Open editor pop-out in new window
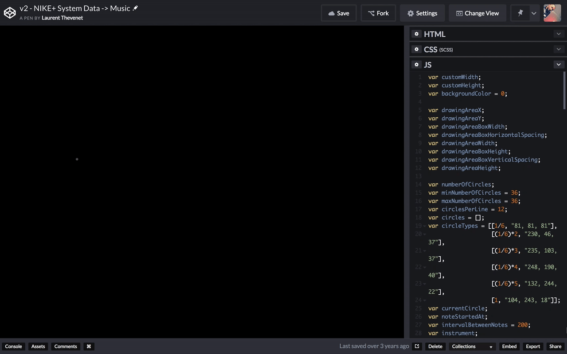567x354 pixels. (417, 346)
